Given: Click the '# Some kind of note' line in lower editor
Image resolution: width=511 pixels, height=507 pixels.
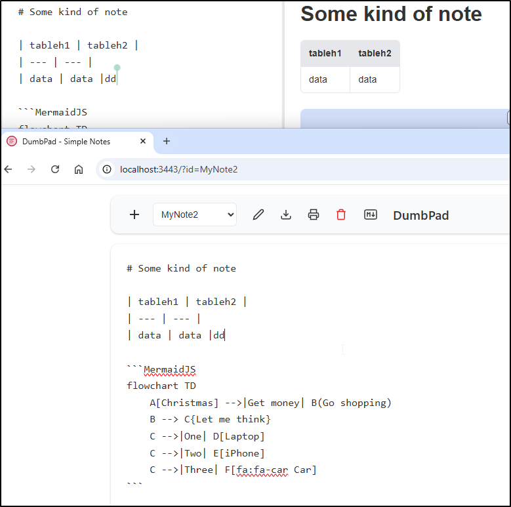Looking at the screenshot, I should (181, 268).
